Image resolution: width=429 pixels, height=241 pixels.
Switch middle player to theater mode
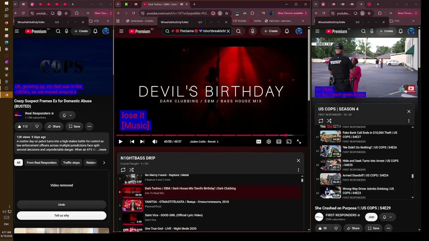(279, 142)
